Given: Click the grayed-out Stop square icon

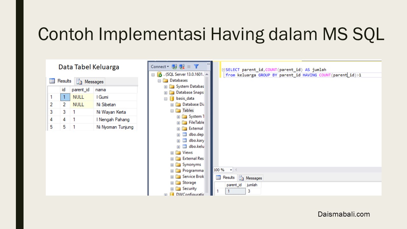Looking at the screenshot, I should pyautogui.click(x=189, y=66).
